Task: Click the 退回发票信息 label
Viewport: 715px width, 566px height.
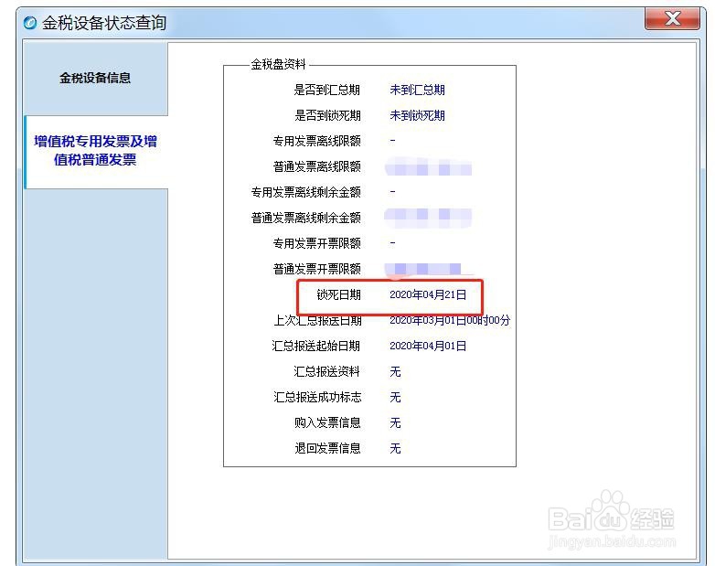Action: pyautogui.click(x=327, y=448)
